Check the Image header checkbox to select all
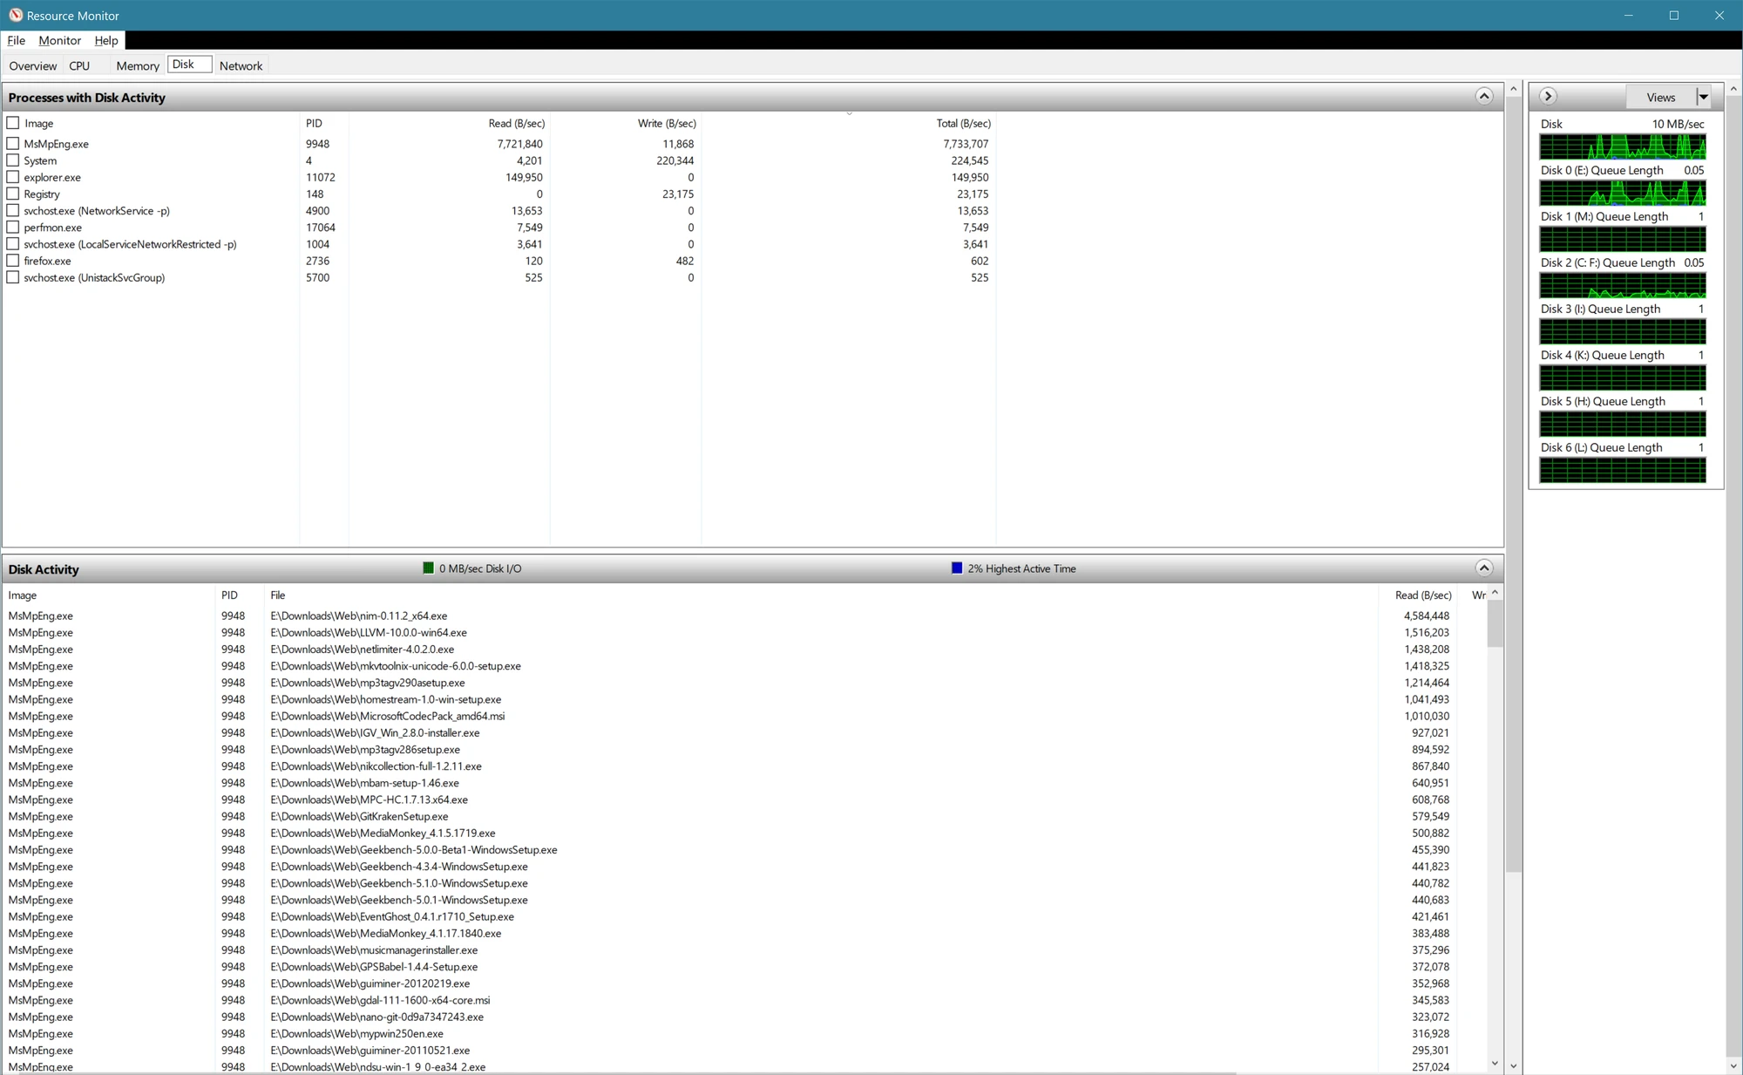The width and height of the screenshot is (1743, 1075). pos(13,123)
